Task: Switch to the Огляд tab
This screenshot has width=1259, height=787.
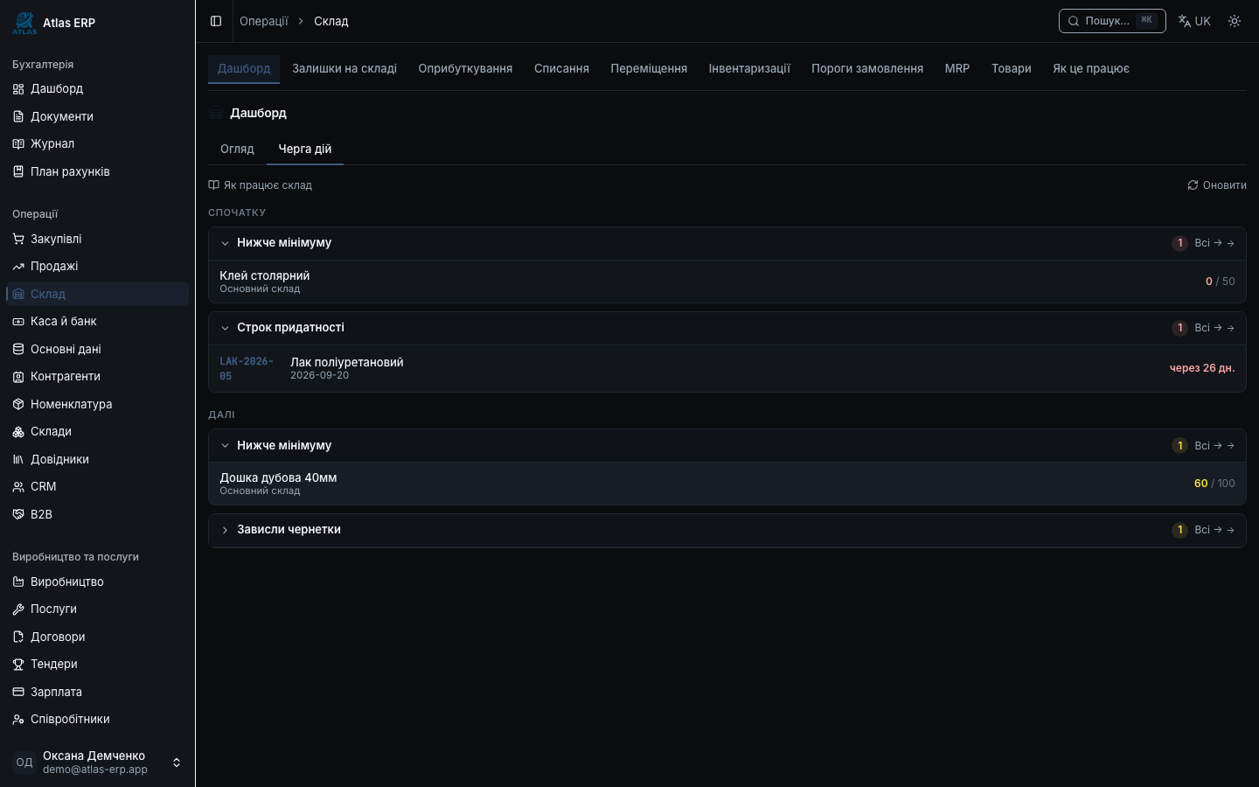Action: click(x=237, y=149)
